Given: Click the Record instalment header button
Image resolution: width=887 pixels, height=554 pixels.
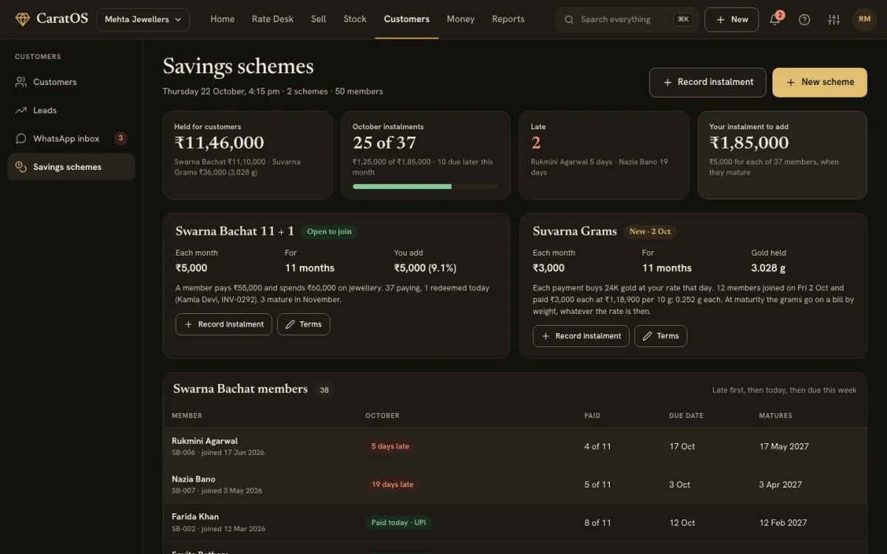Looking at the screenshot, I should tap(708, 82).
